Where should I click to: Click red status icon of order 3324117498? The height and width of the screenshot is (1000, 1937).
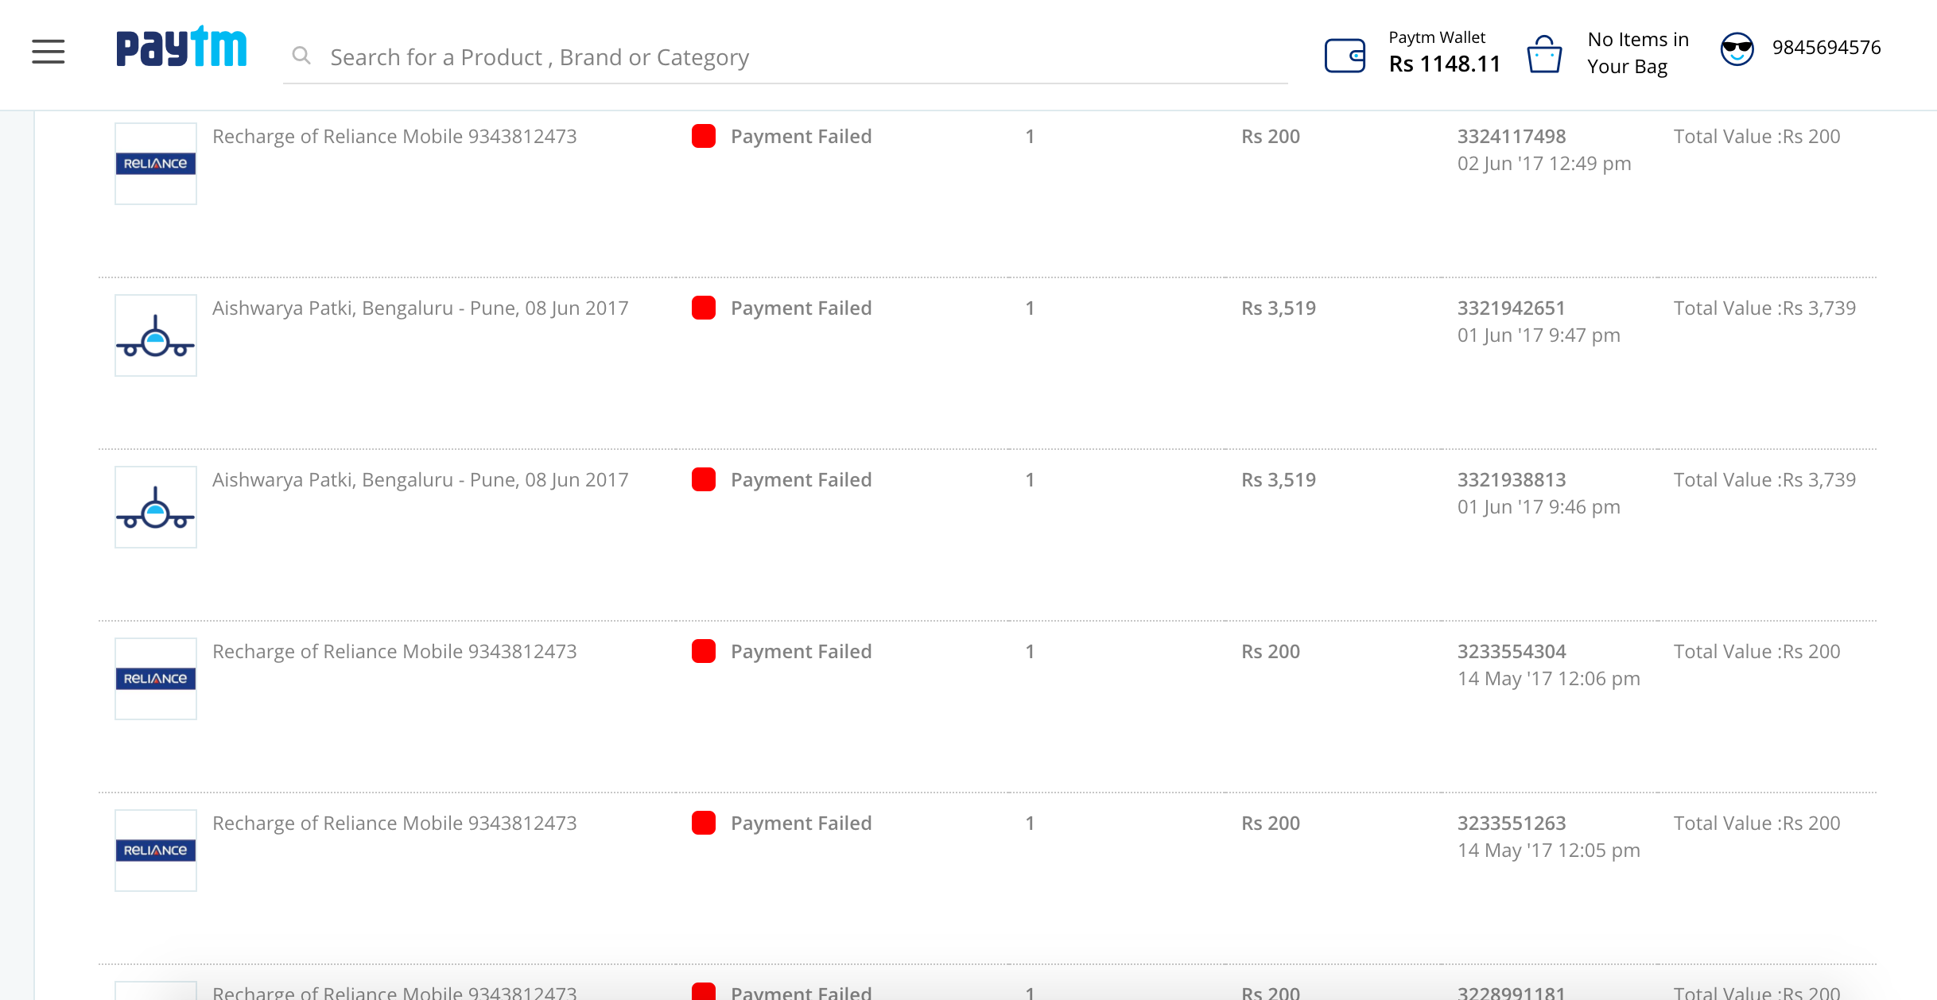click(x=703, y=136)
